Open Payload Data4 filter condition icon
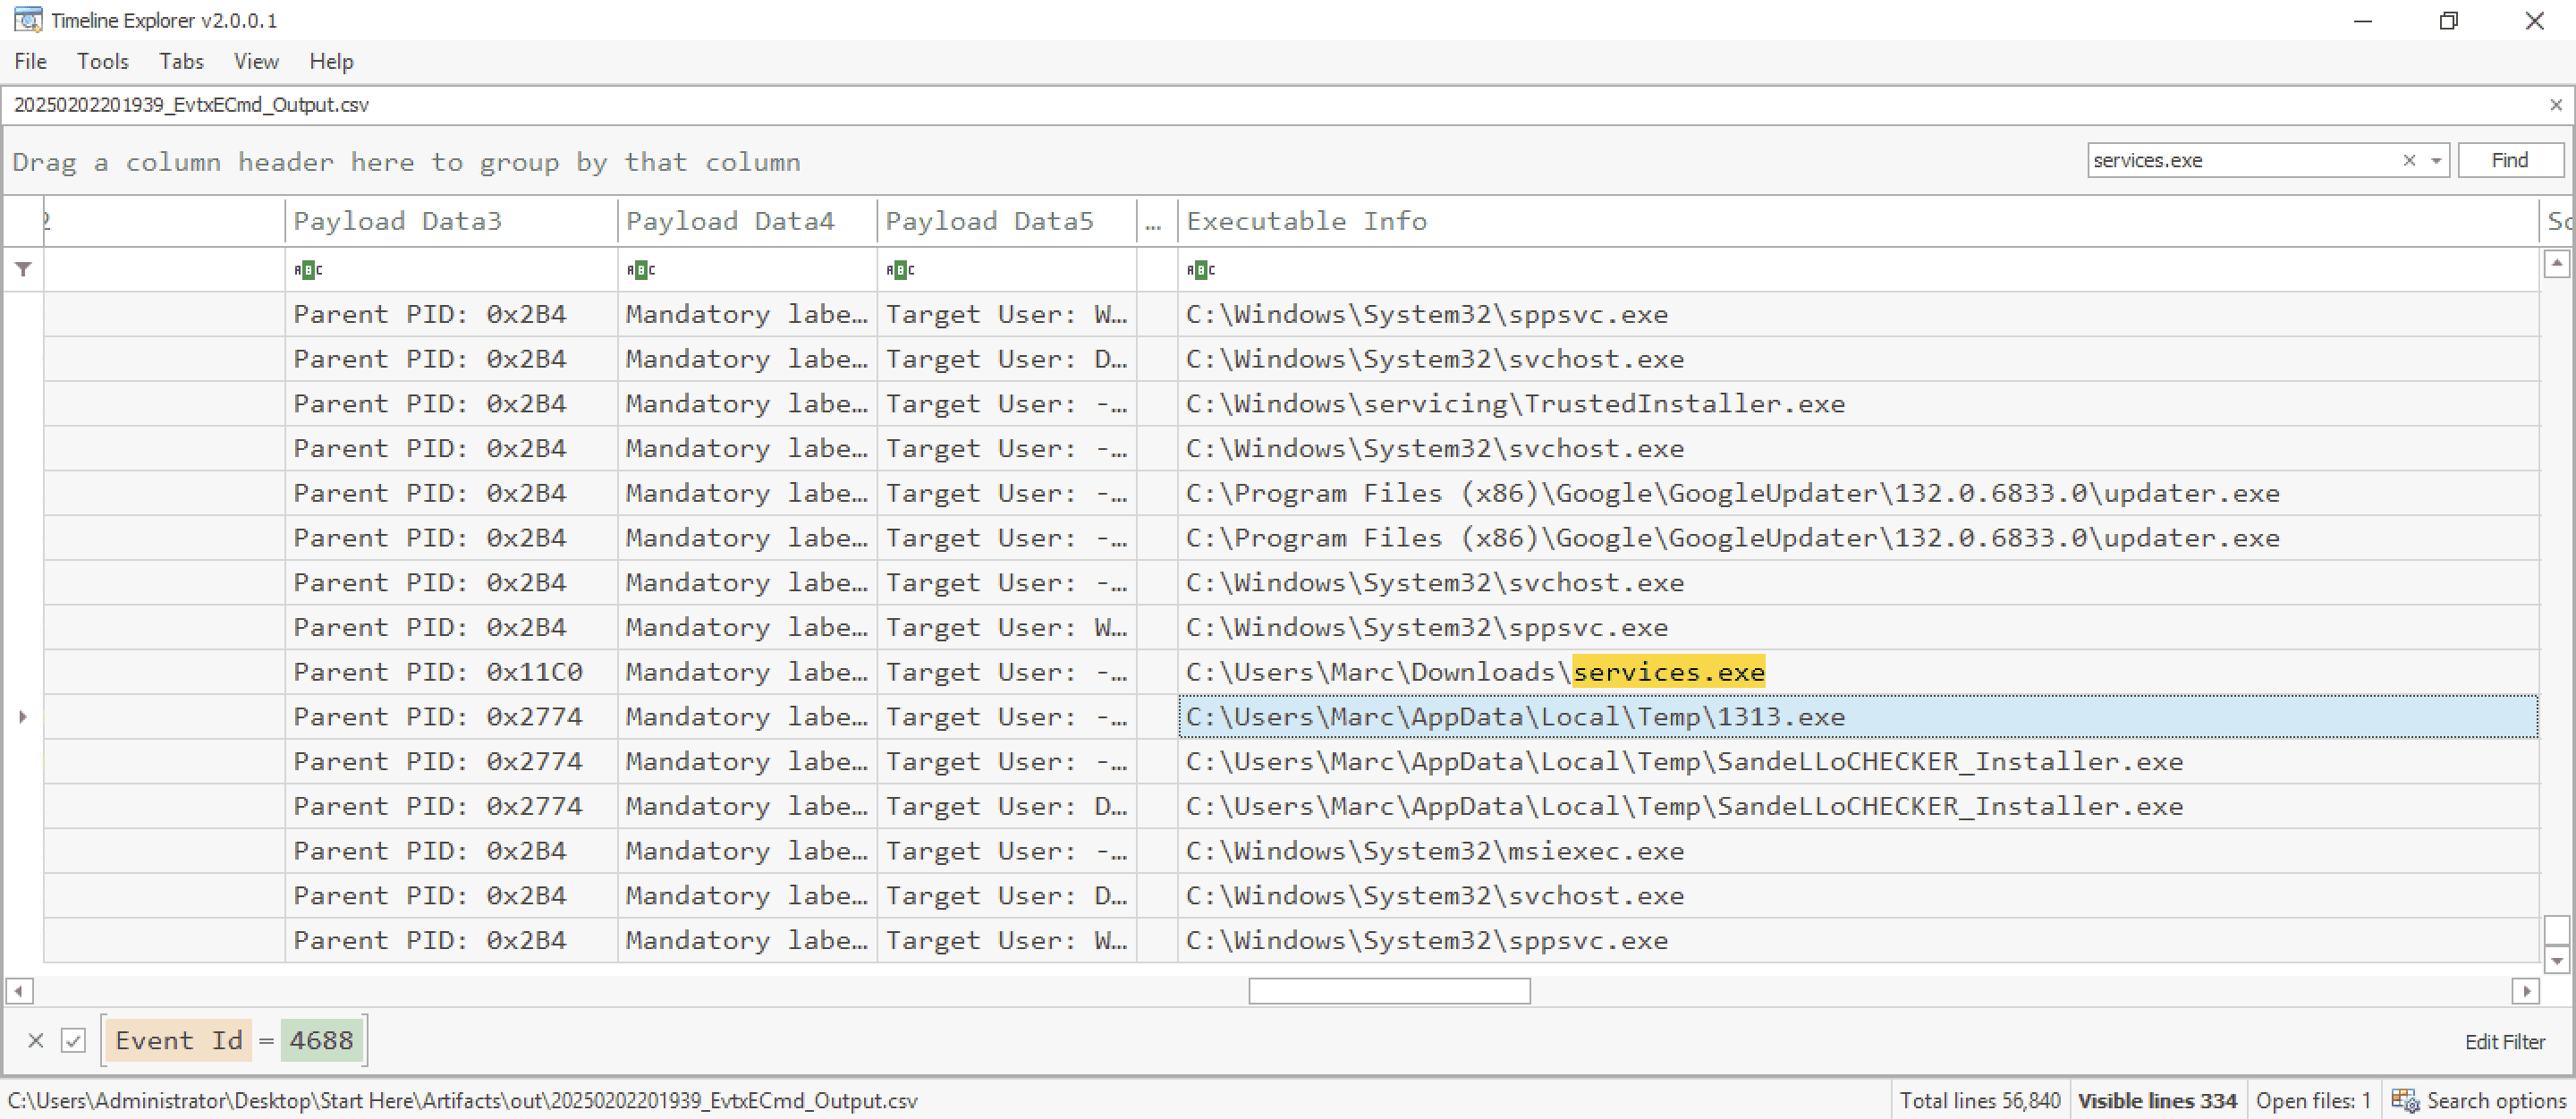 [641, 269]
